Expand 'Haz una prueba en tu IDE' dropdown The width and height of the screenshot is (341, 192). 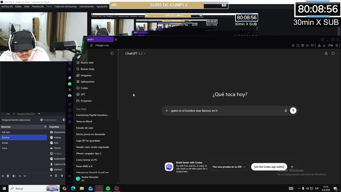tap(229, 167)
